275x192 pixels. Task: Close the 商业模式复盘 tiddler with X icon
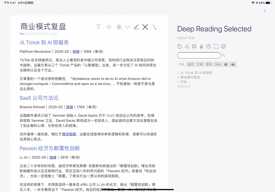[145, 27]
